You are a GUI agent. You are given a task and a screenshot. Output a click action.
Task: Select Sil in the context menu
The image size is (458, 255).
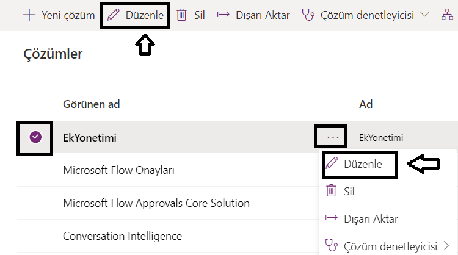click(349, 192)
